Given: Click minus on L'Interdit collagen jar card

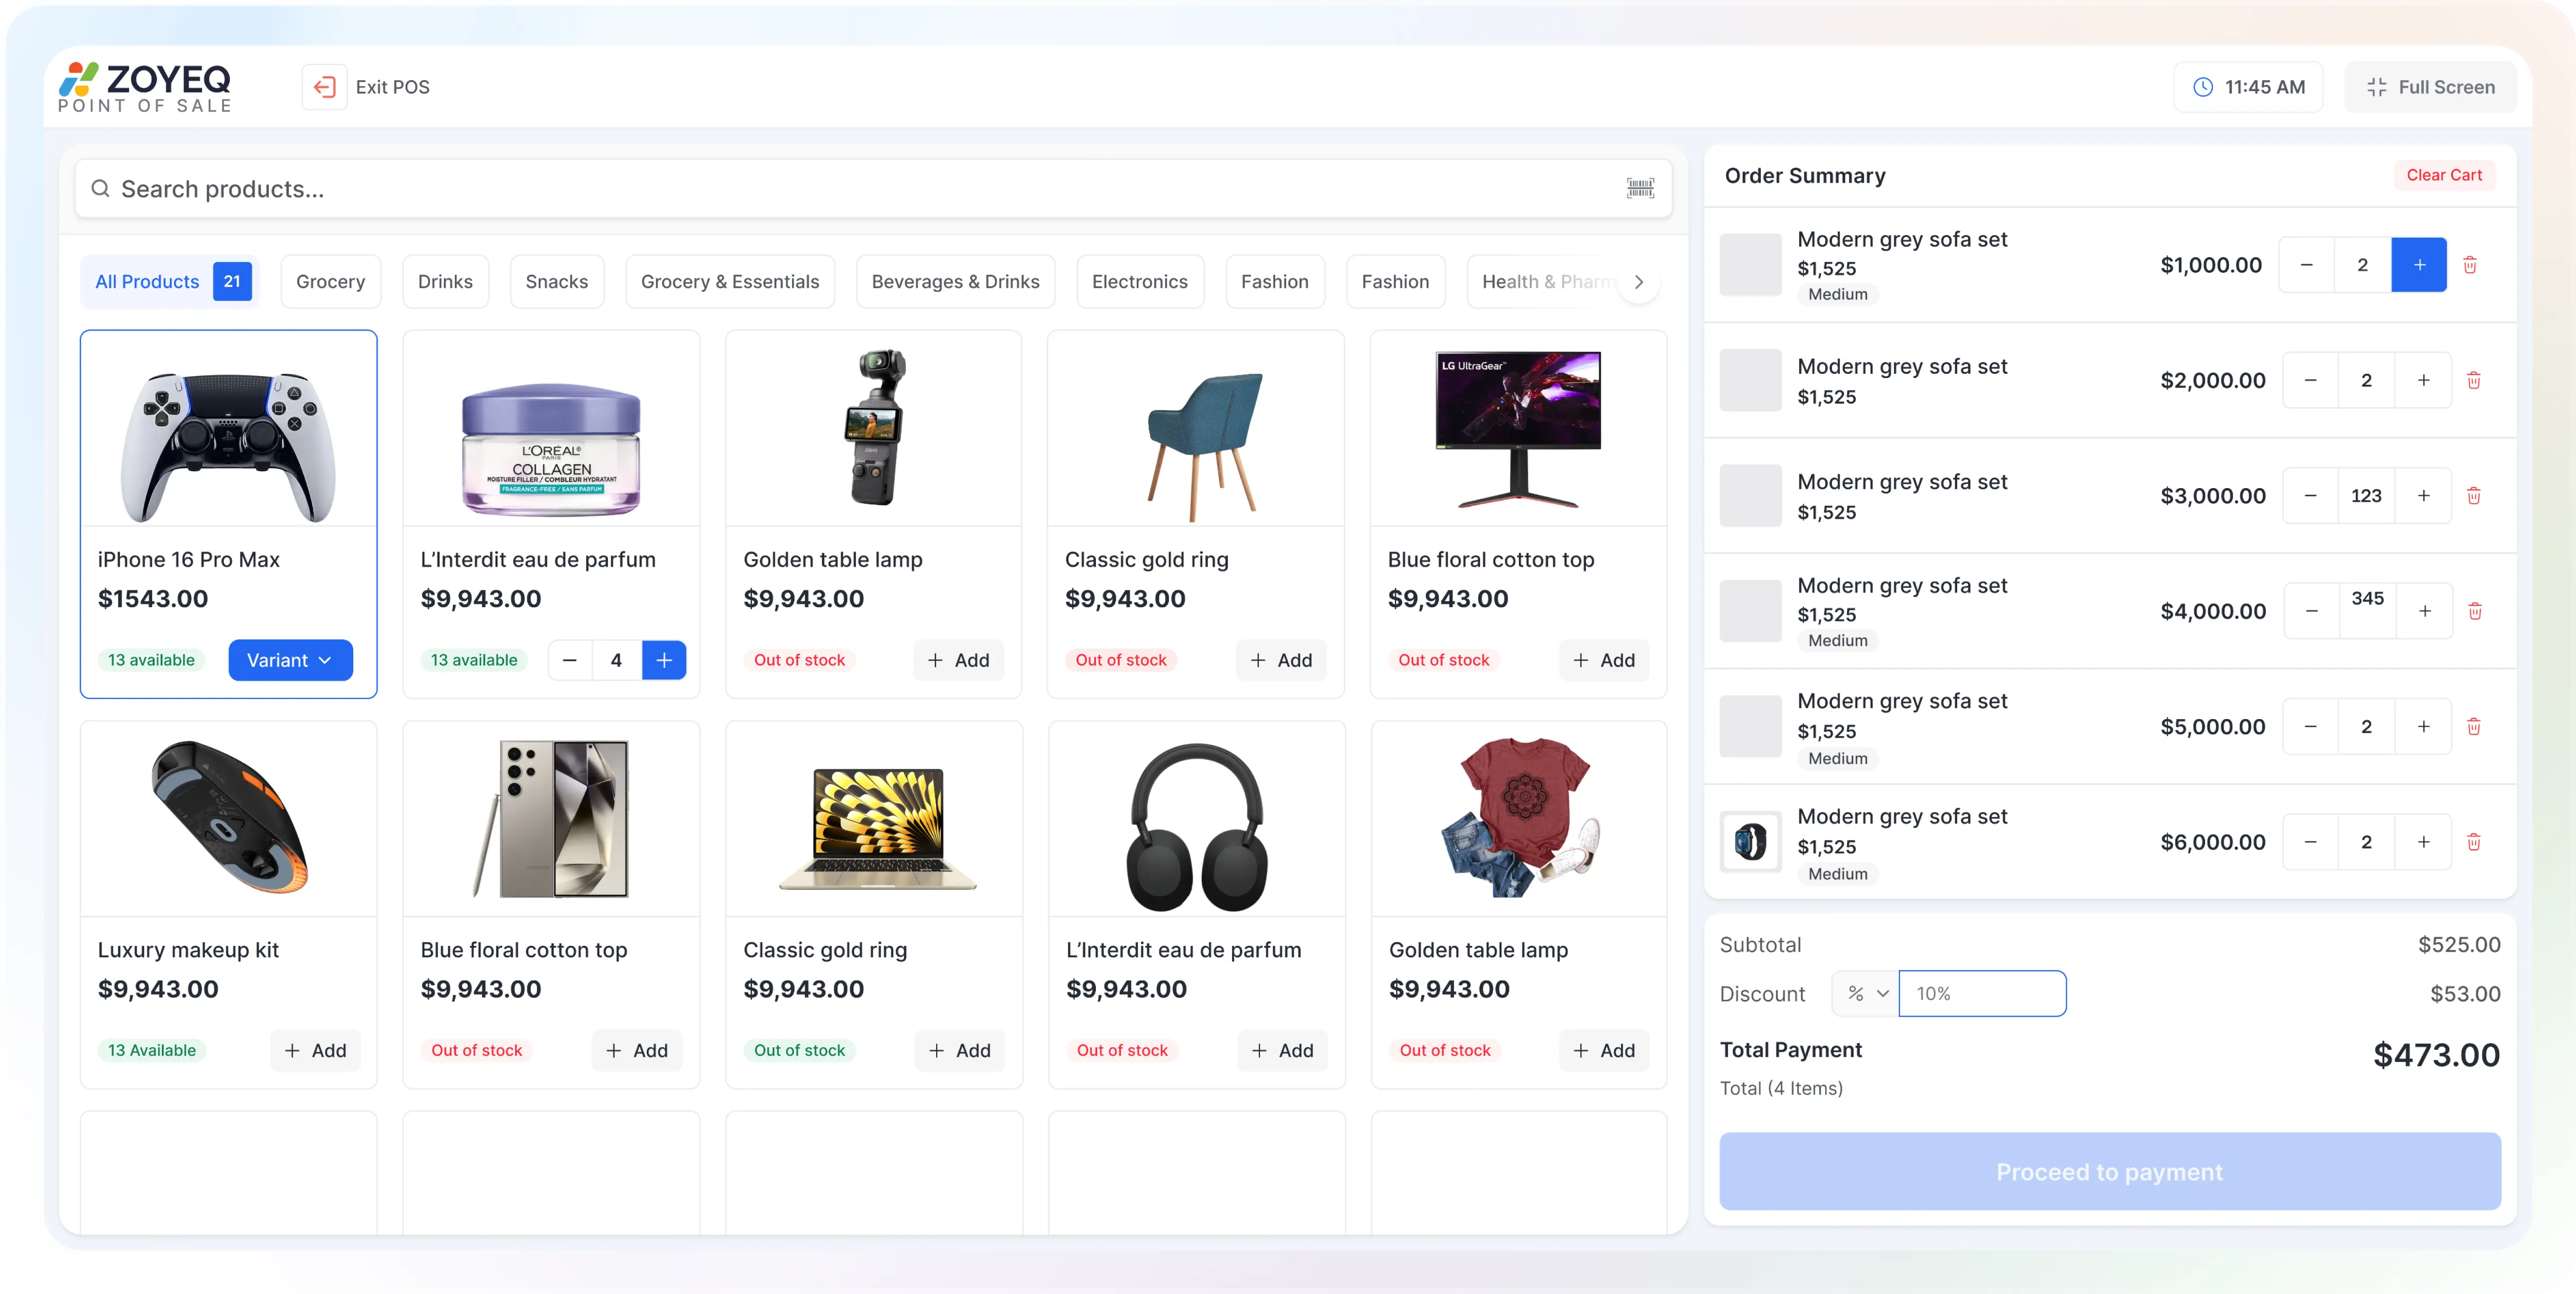Looking at the screenshot, I should 570,660.
